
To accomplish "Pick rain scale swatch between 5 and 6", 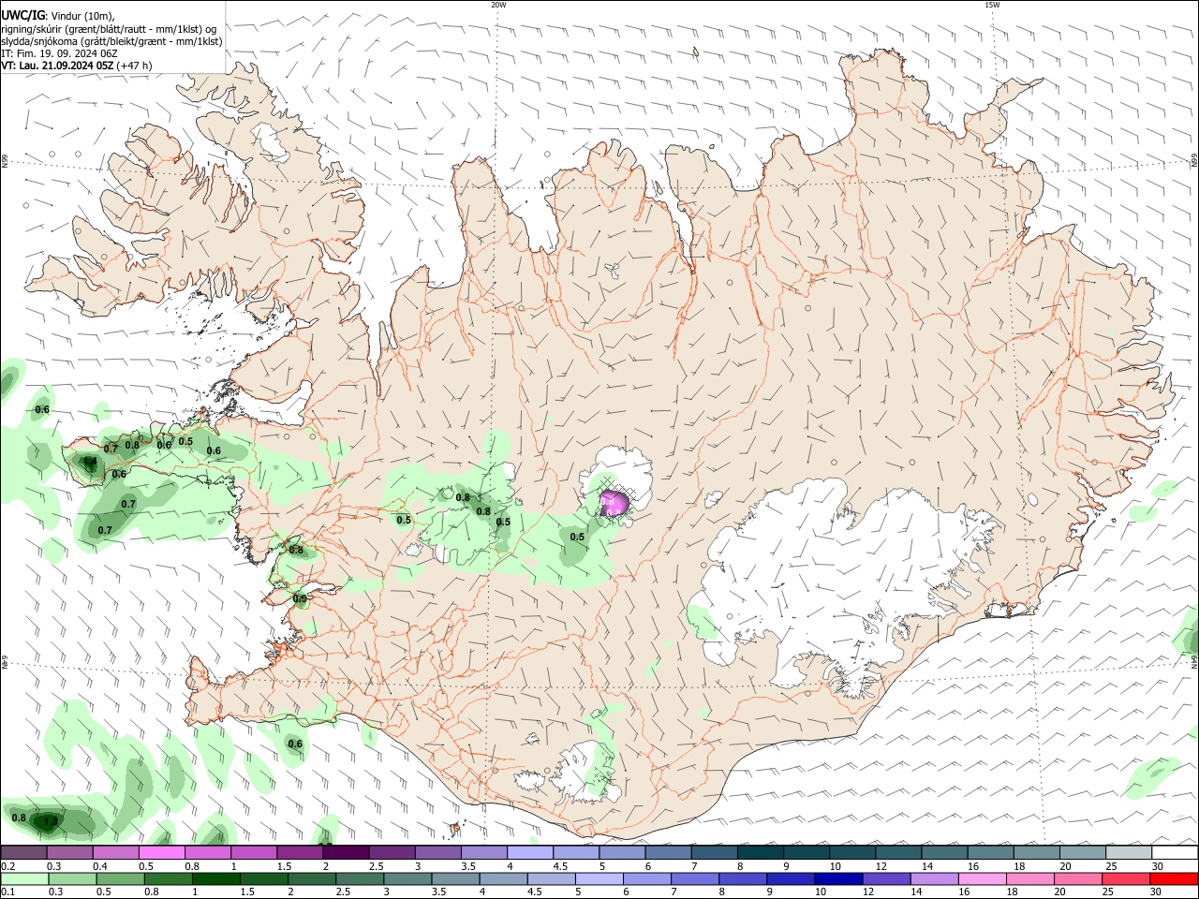I will click(x=599, y=878).
